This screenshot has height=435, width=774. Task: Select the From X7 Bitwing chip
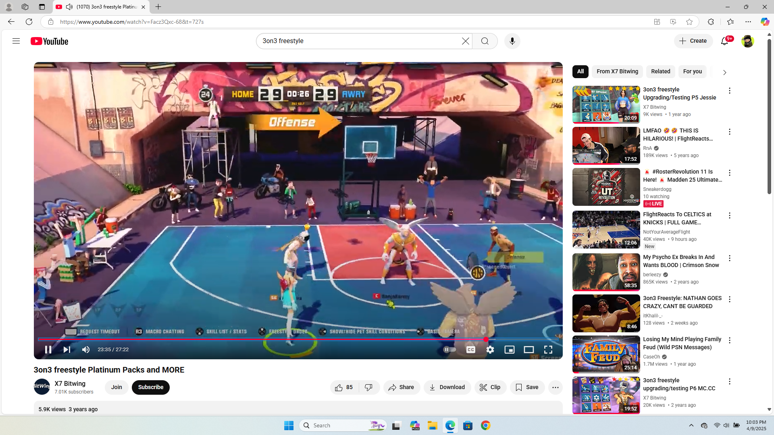pos(618,72)
